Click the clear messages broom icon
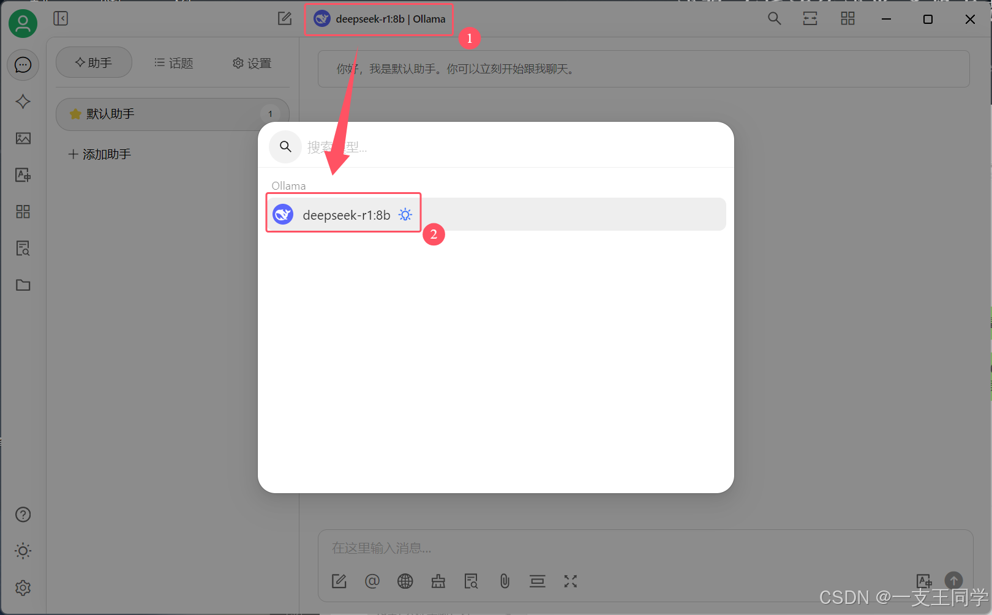 (438, 581)
